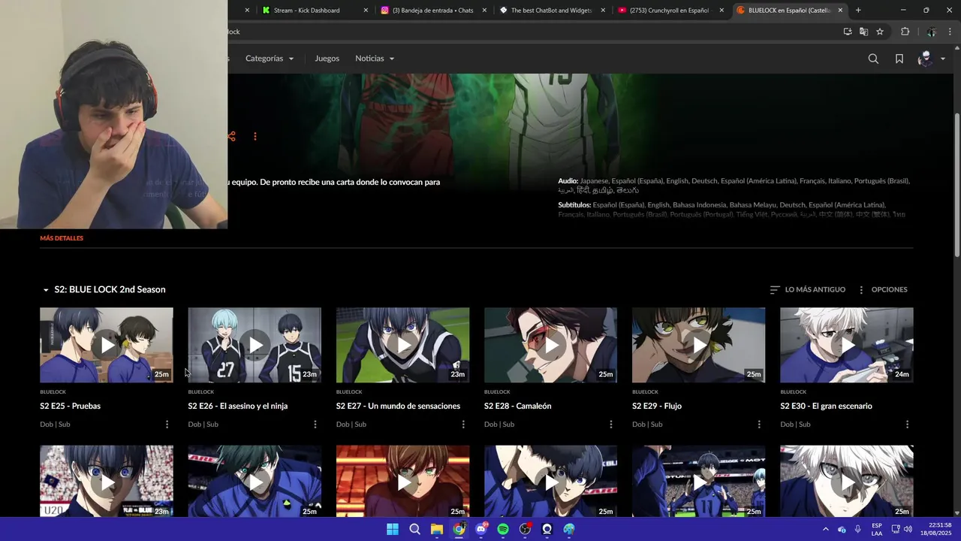The width and height of the screenshot is (961, 541).
Task: Show hidden system tray icons
Action: pyautogui.click(x=826, y=529)
